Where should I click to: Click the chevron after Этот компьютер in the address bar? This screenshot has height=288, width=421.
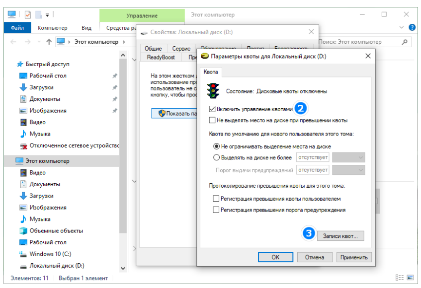point(124,42)
